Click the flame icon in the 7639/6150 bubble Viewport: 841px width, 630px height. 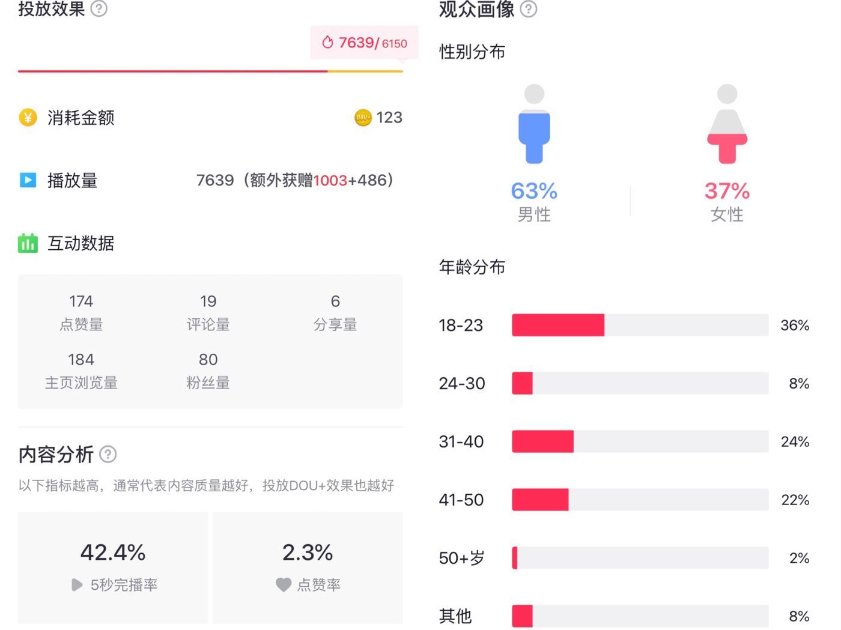click(327, 42)
